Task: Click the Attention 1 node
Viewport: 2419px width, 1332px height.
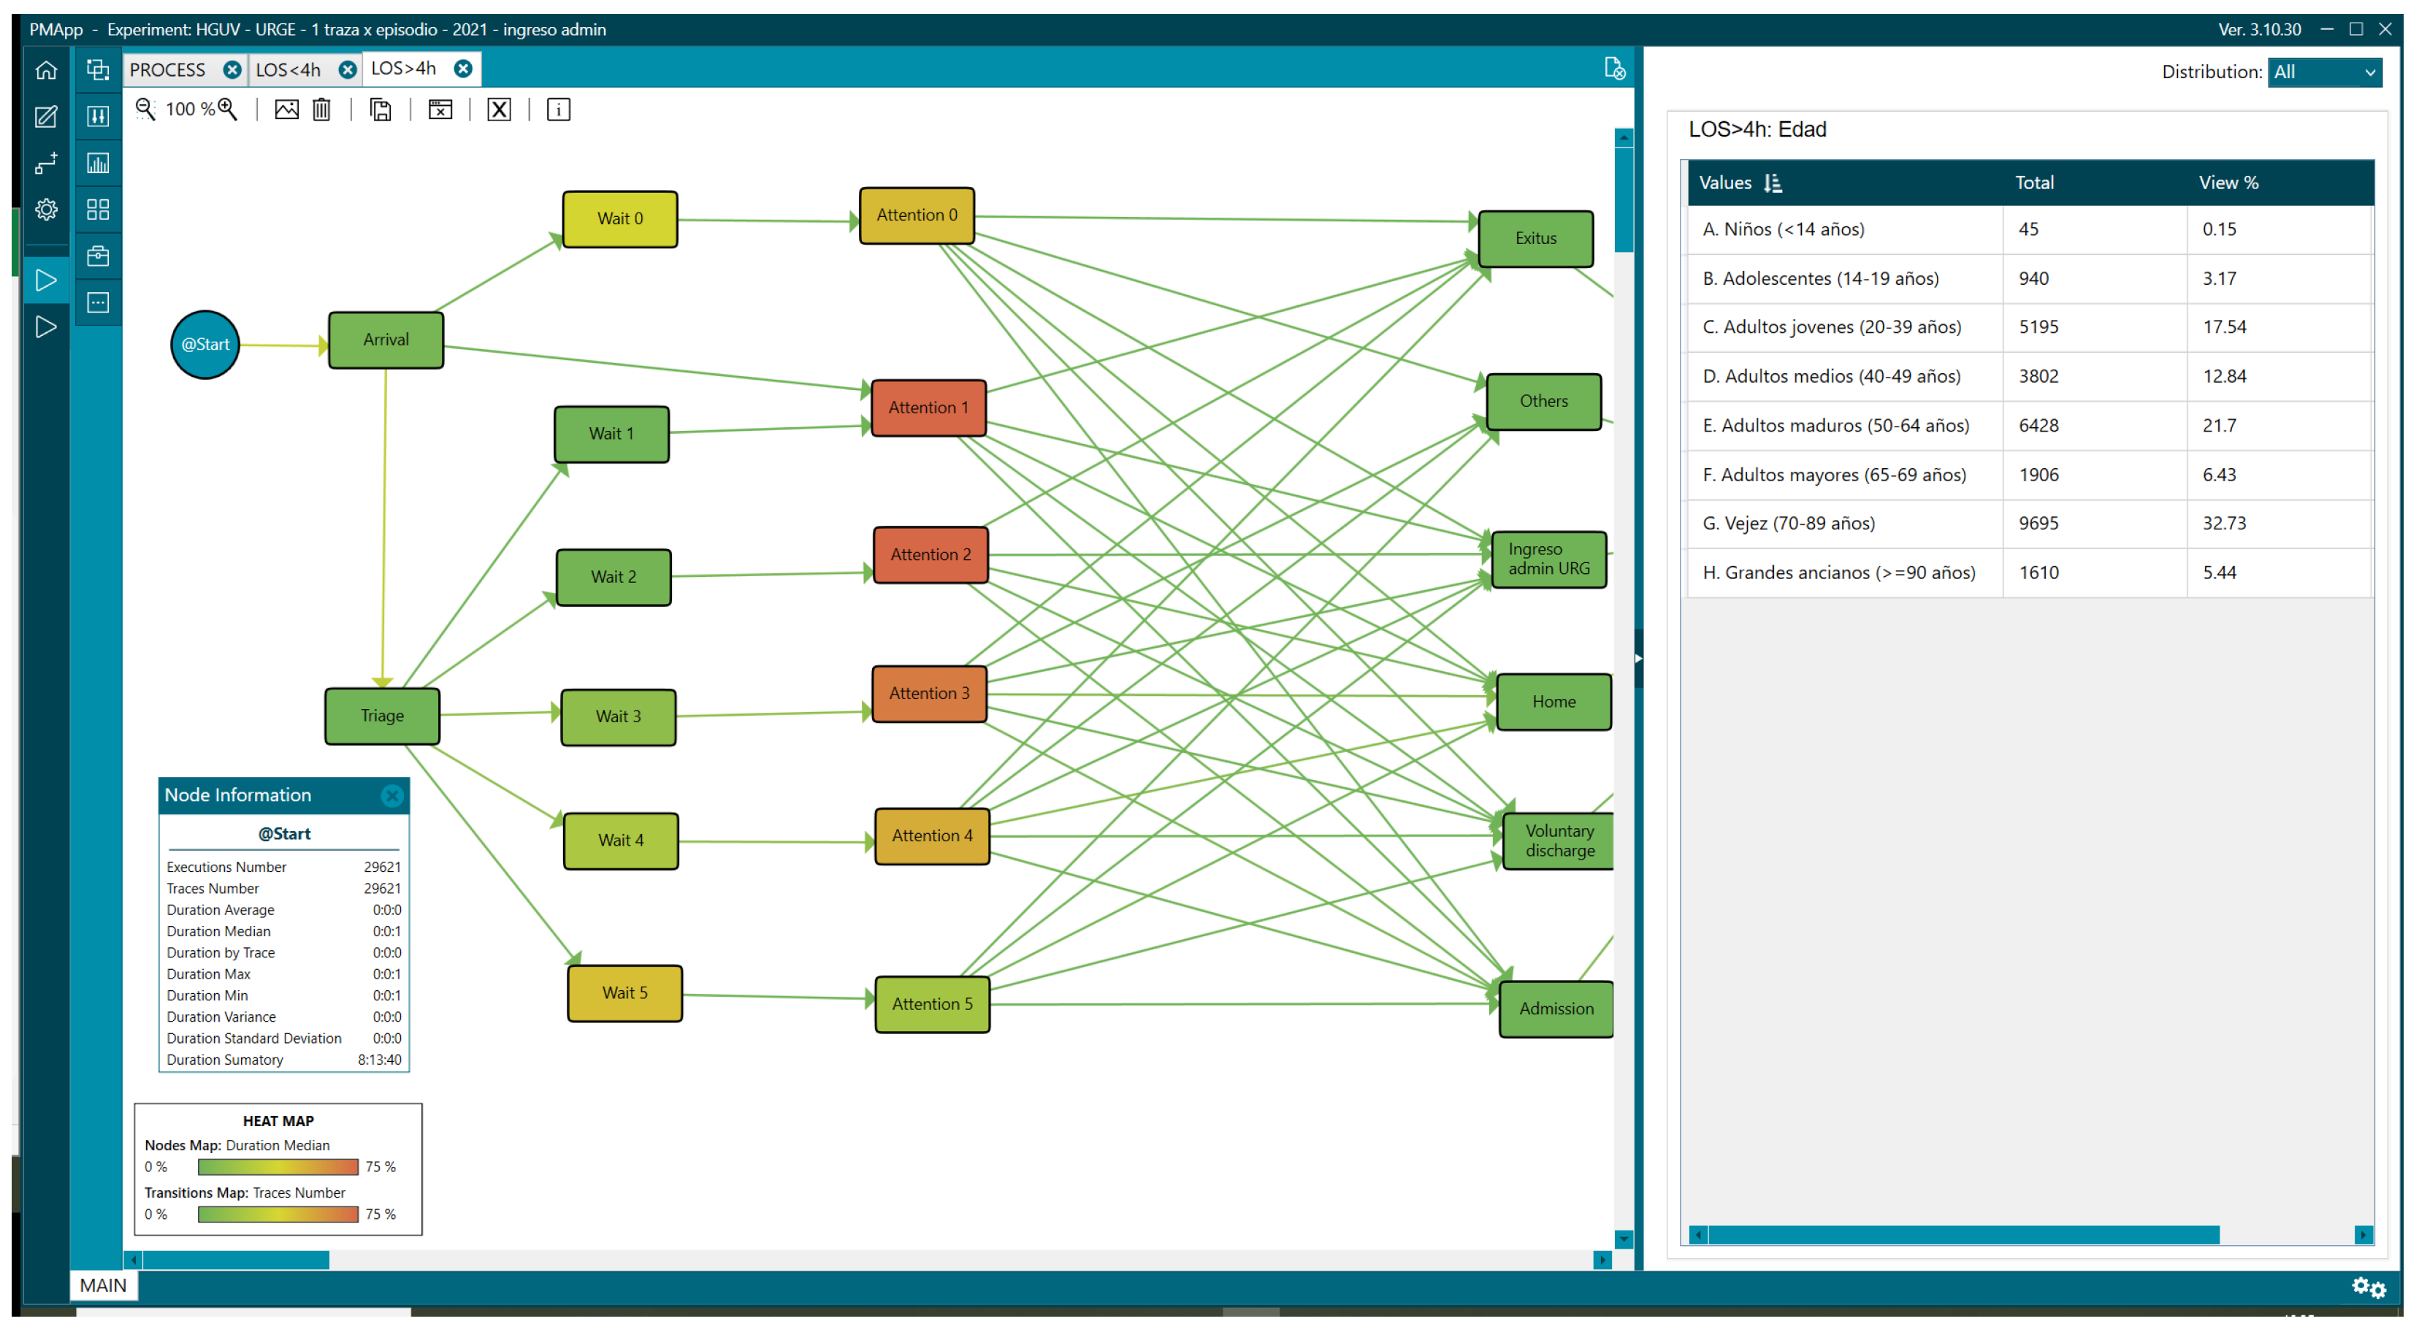Action: (928, 407)
